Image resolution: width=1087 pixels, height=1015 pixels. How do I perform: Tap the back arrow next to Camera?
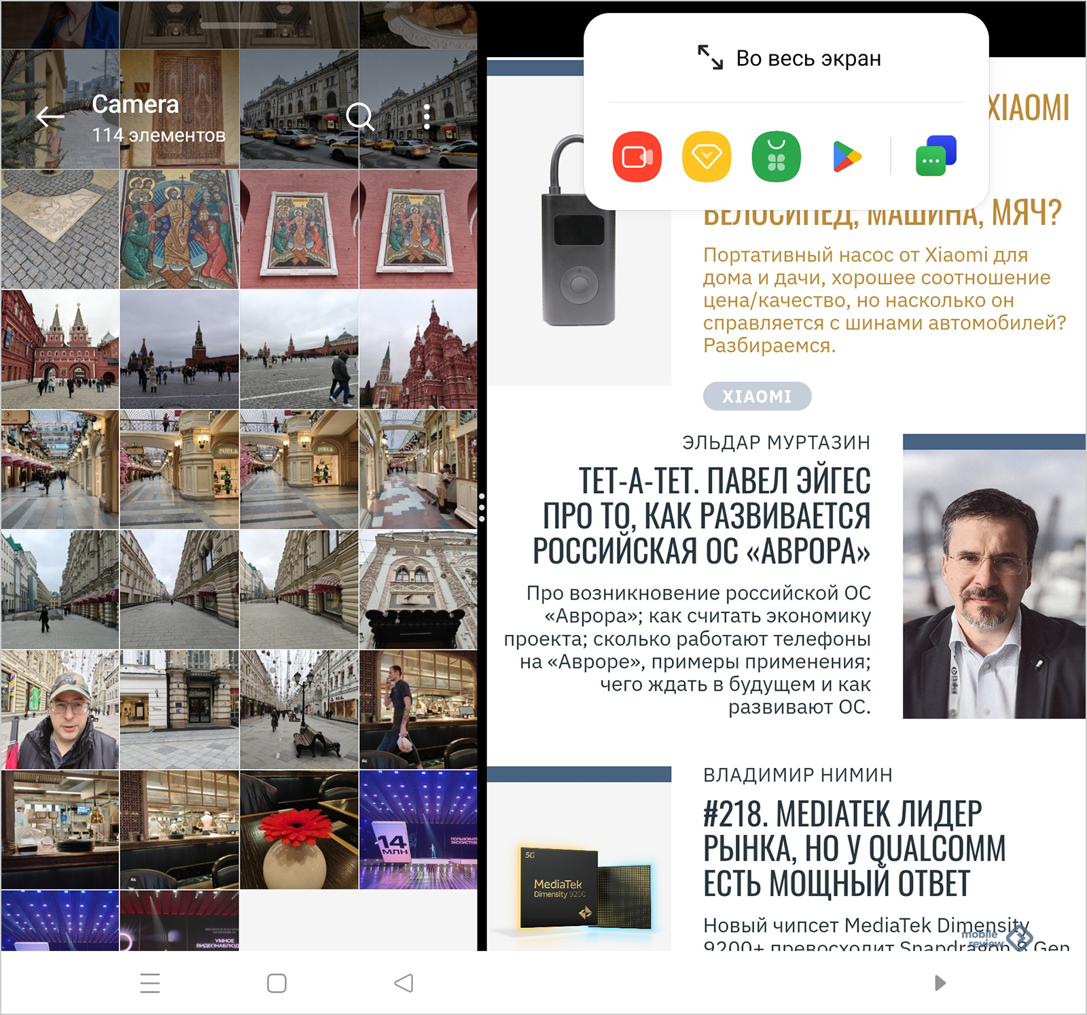[x=50, y=117]
